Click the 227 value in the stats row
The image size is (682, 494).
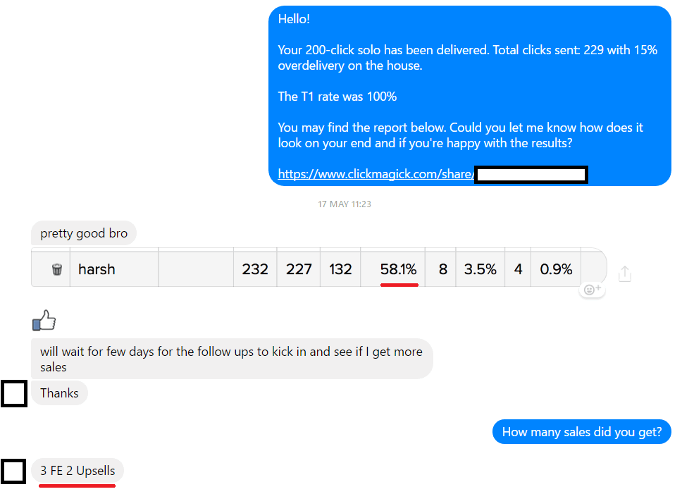(299, 269)
